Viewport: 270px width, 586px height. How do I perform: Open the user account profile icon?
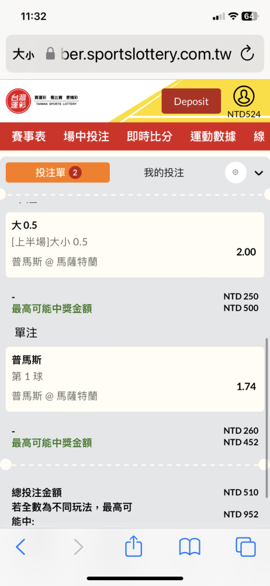tap(244, 97)
